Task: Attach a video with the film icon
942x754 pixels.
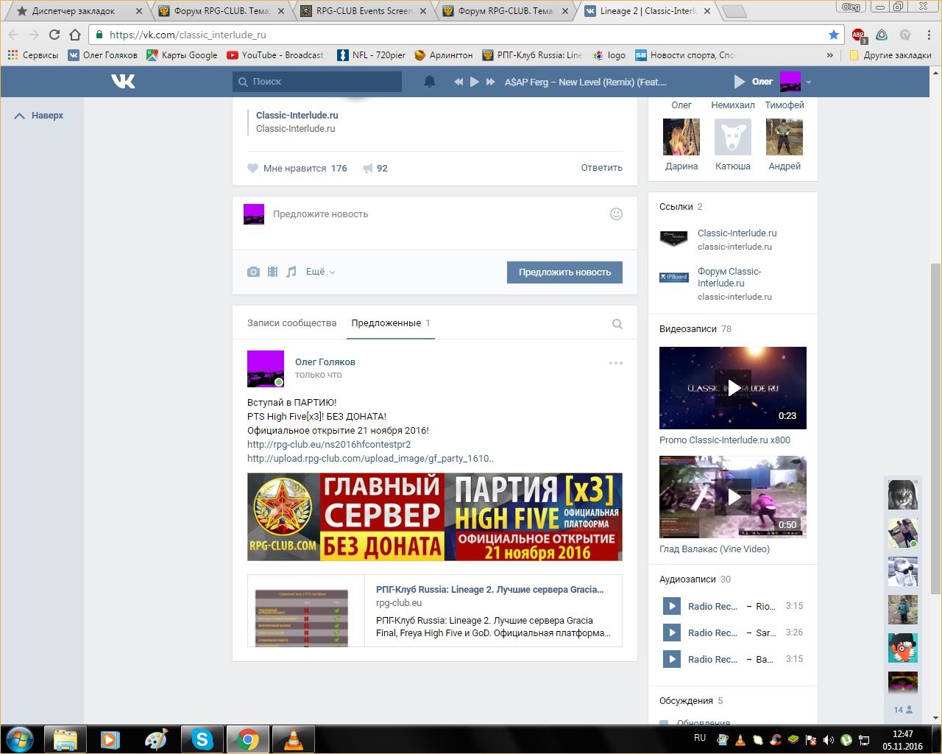Action: pyautogui.click(x=272, y=272)
